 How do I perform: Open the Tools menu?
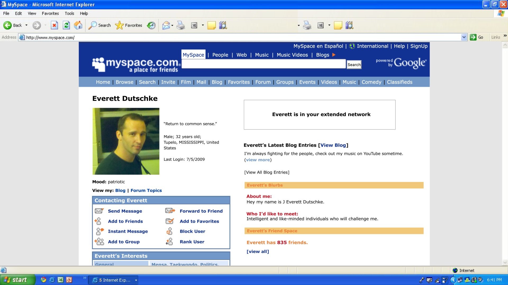point(69,13)
